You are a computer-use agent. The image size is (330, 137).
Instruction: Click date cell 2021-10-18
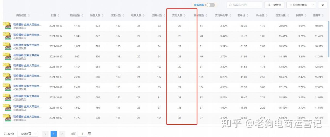56,26
